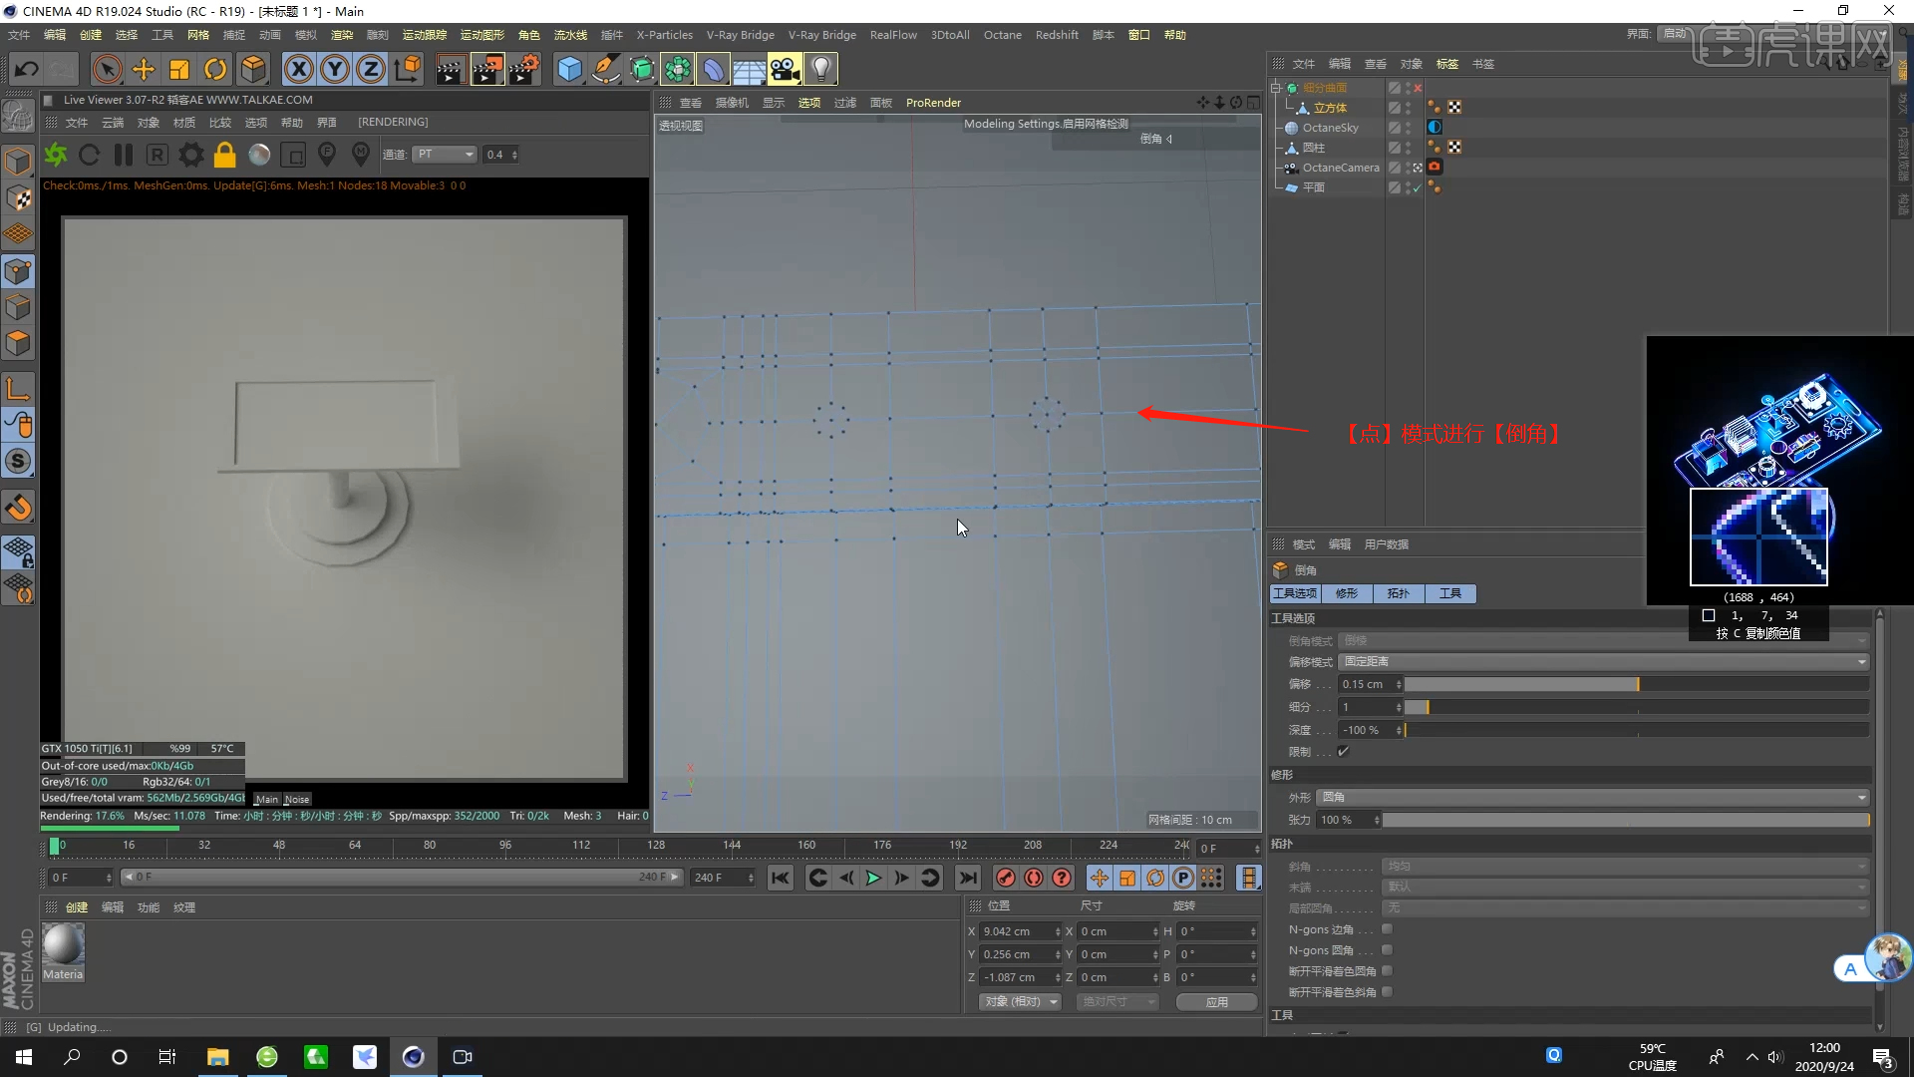
Task: Toggle the X axis lock
Action: pos(298,69)
